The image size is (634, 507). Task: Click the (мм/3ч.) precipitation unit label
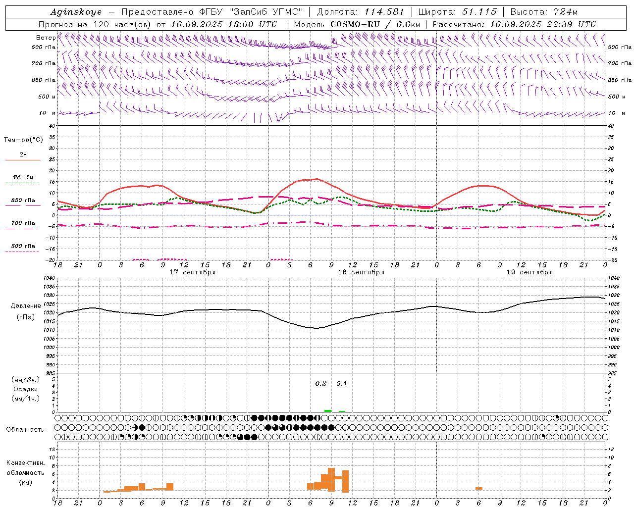[25, 380]
